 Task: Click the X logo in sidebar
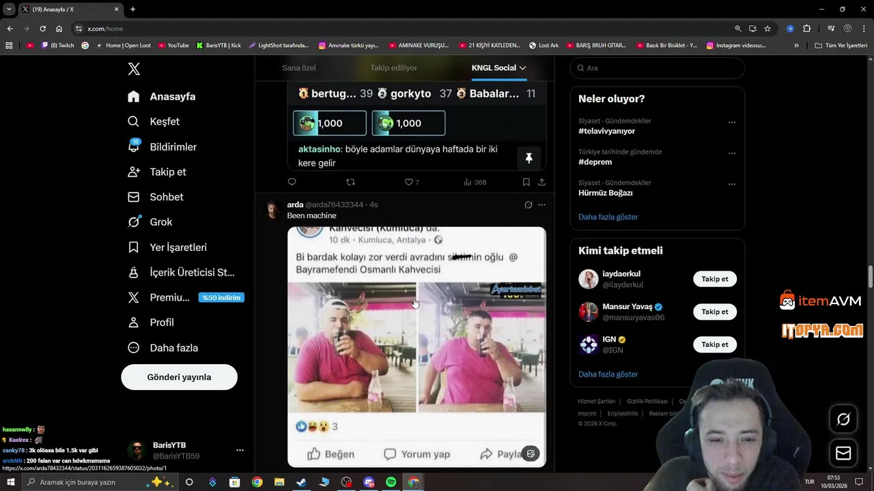[134, 69]
